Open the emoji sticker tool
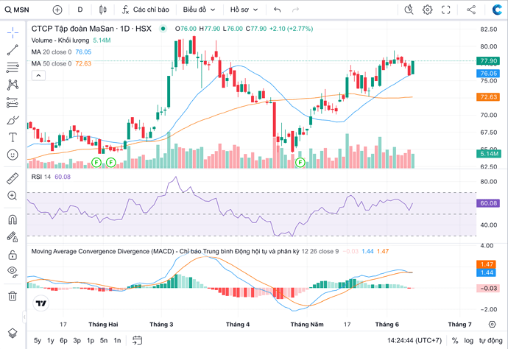Screen dimensions: 508x349 13,155
